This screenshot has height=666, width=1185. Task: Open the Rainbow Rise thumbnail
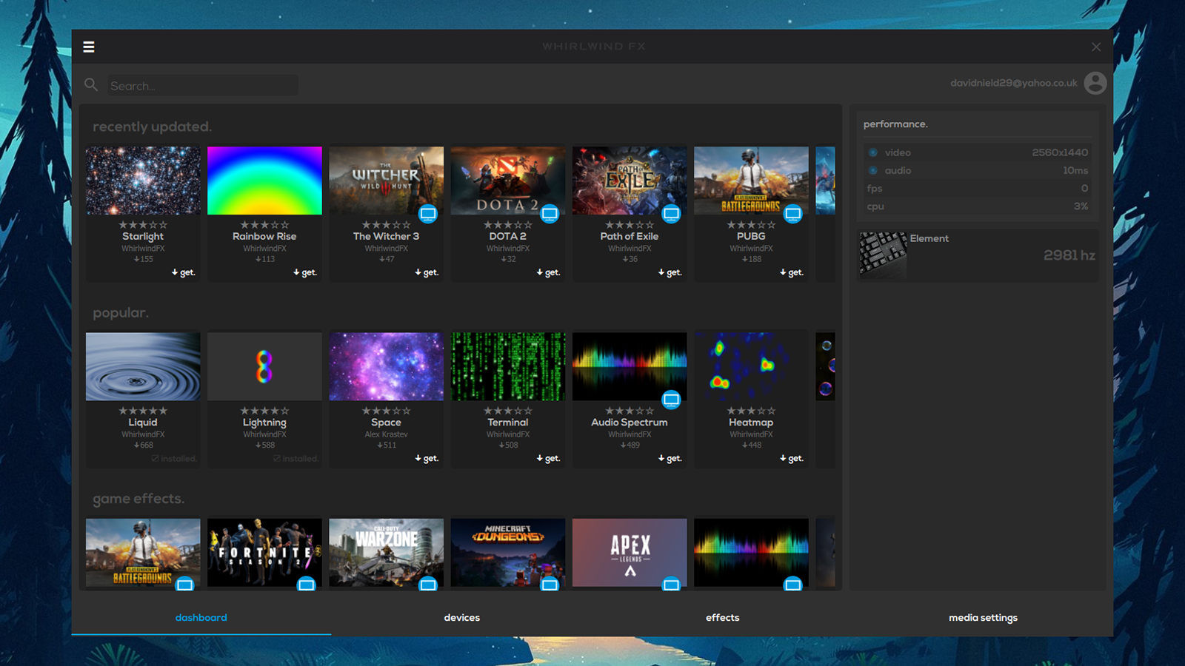[x=264, y=181]
